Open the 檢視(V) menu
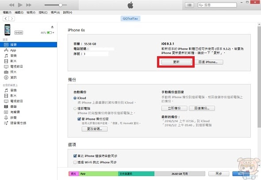Screen dimensions: 261x180 (x=31, y=12)
